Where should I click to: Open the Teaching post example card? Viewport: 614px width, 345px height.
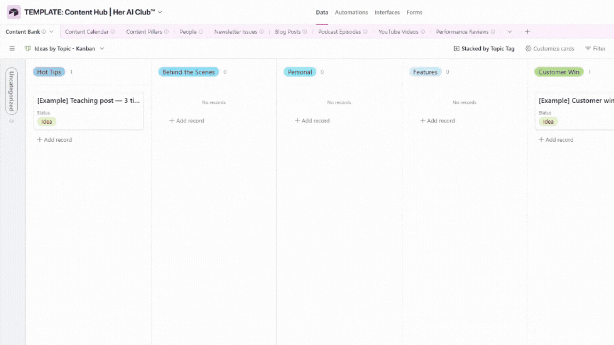(88, 111)
